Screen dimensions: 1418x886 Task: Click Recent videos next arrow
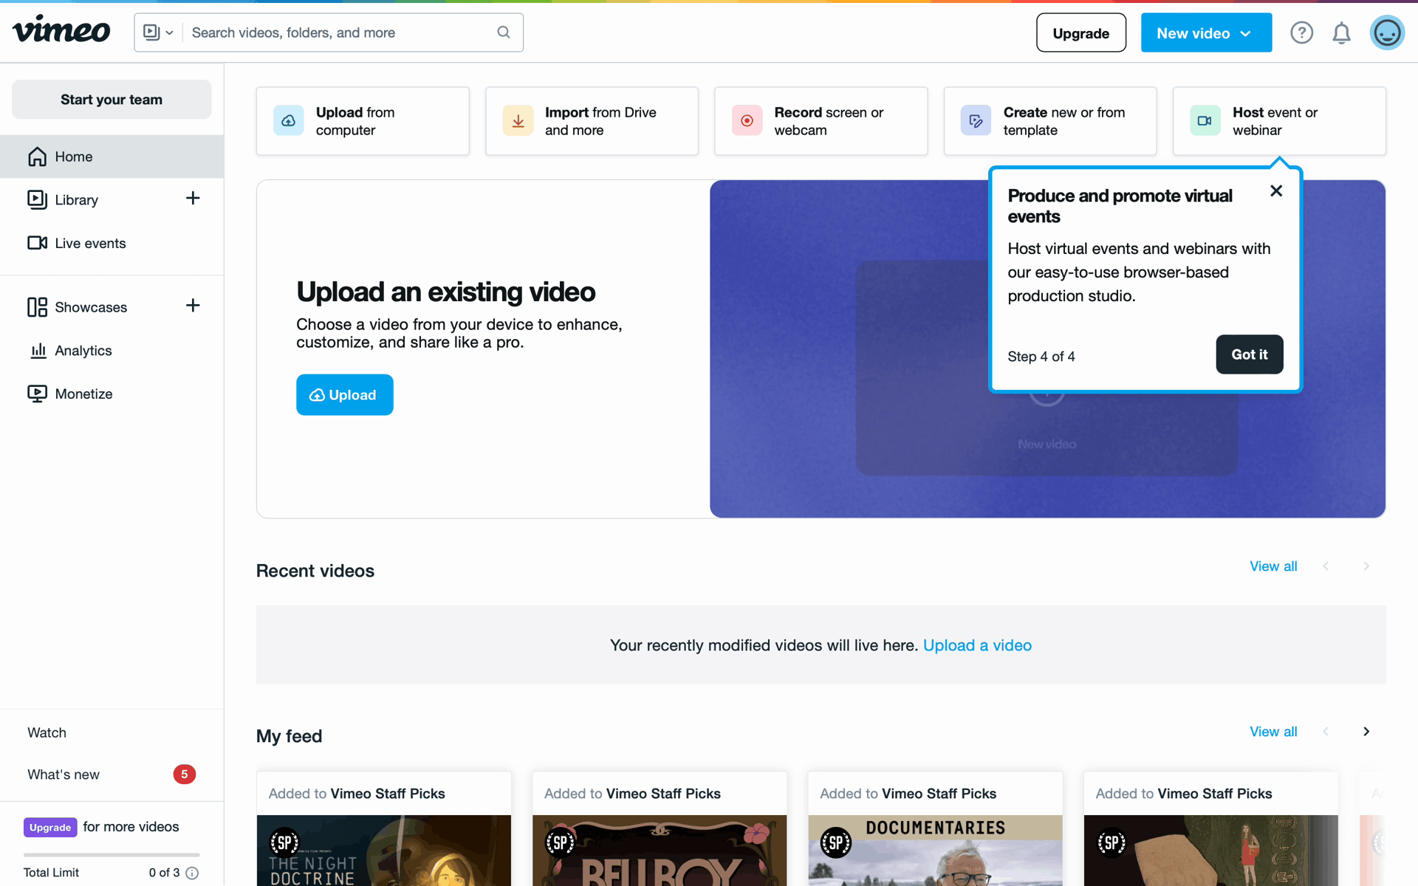(x=1366, y=566)
